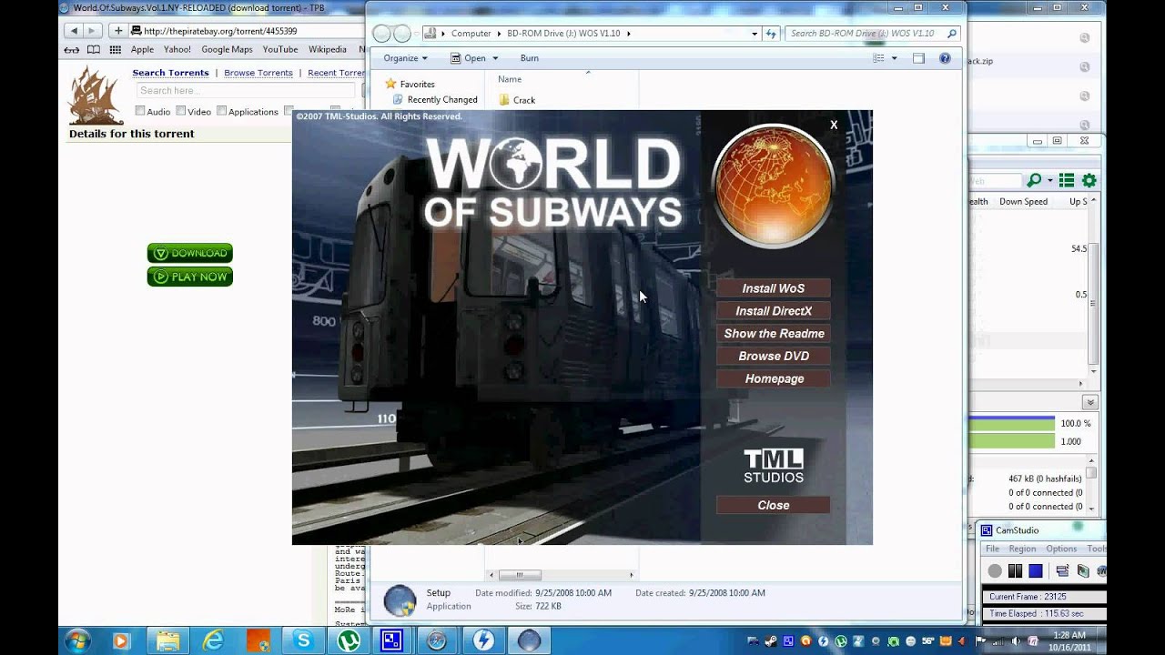Click the Windows Start orb

pyautogui.click(x=76, y=640)
